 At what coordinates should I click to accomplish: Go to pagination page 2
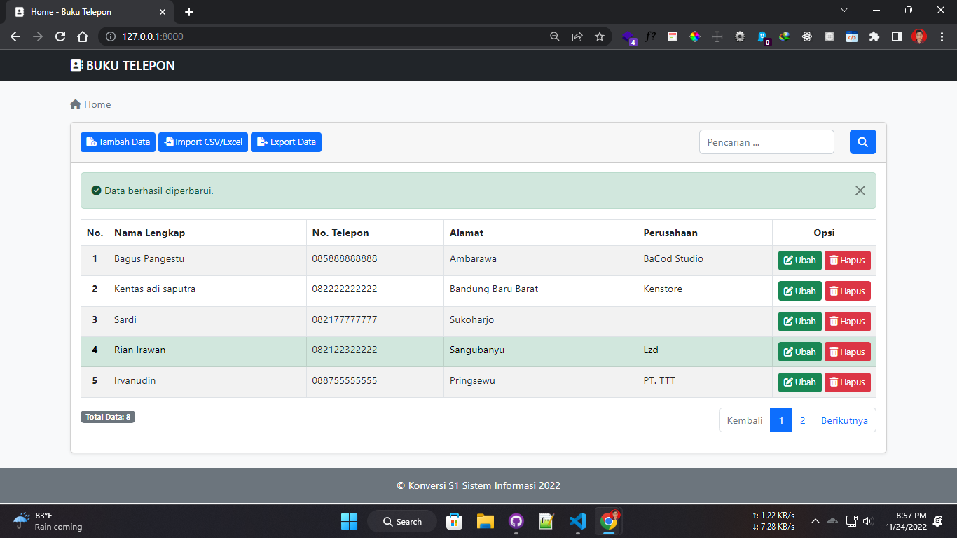[802, 420]
